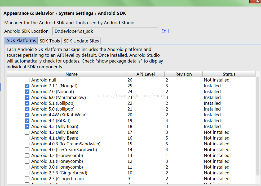This screenshot has height=186, width=261.
Task: Sort by the Name column header
Action: tap(72, 74)
